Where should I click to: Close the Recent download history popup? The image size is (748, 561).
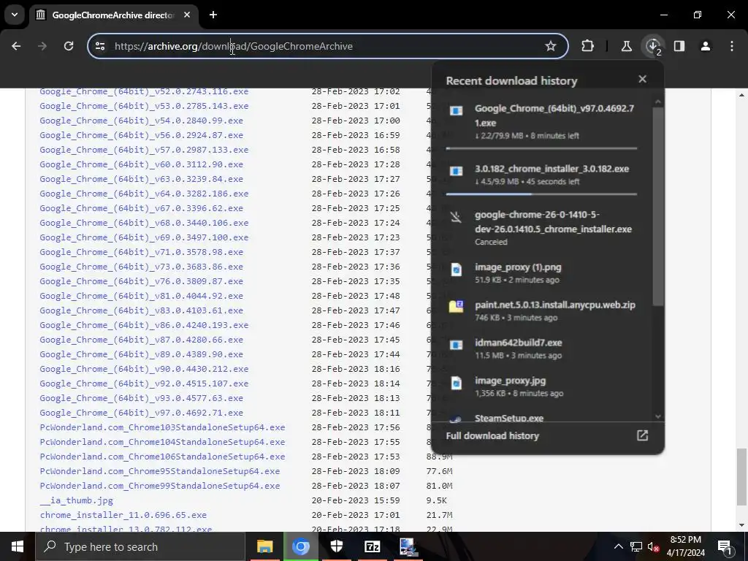(x=643, y=79)
